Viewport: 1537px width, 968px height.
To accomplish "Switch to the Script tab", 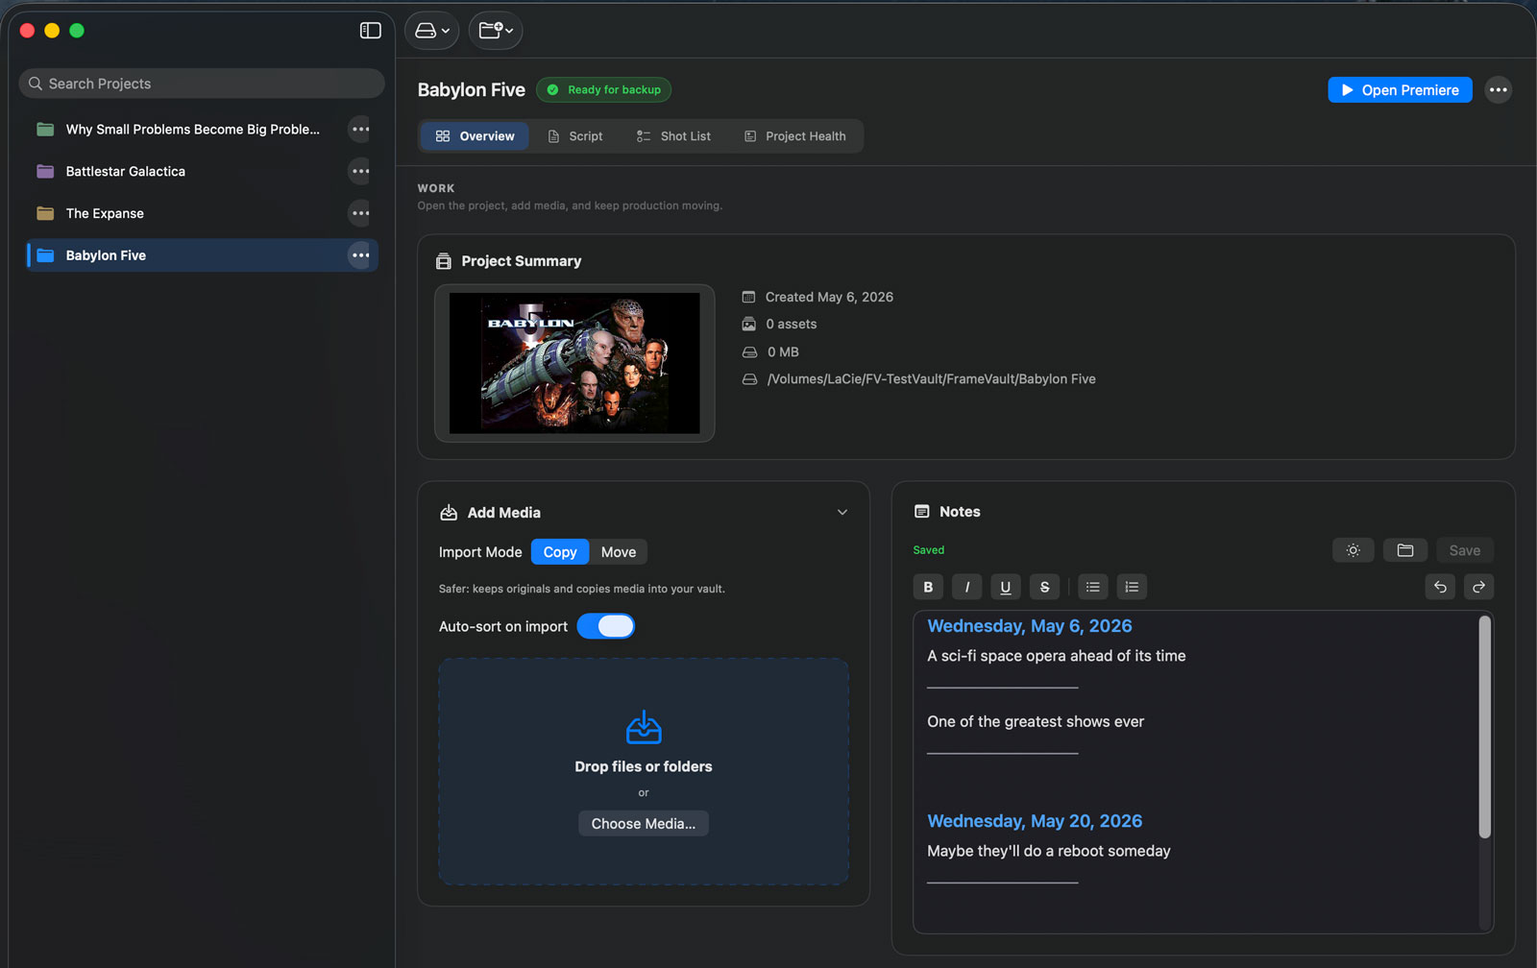I will point(574,136).
